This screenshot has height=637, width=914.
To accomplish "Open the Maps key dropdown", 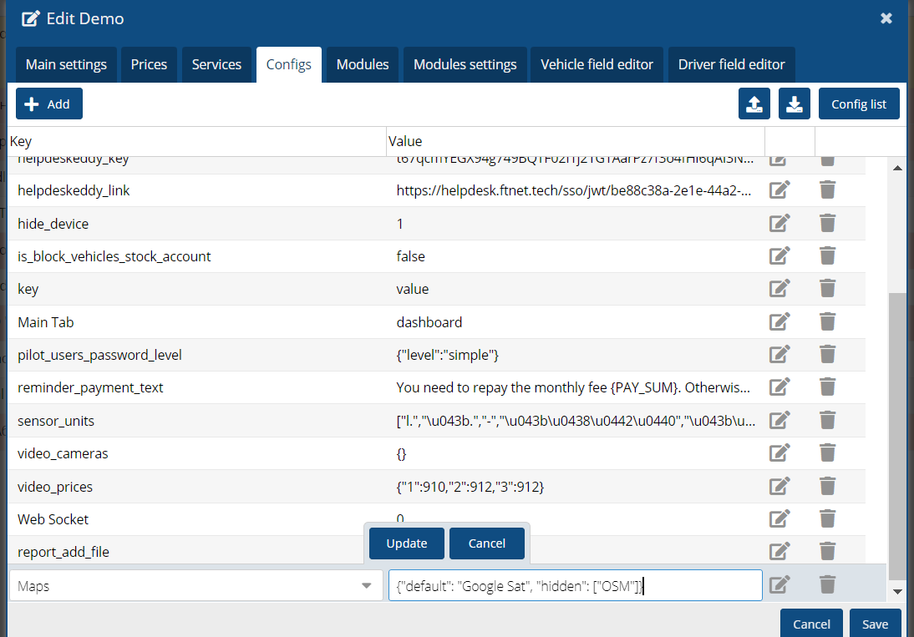I will pyautogui.click(x=366, y=586).
